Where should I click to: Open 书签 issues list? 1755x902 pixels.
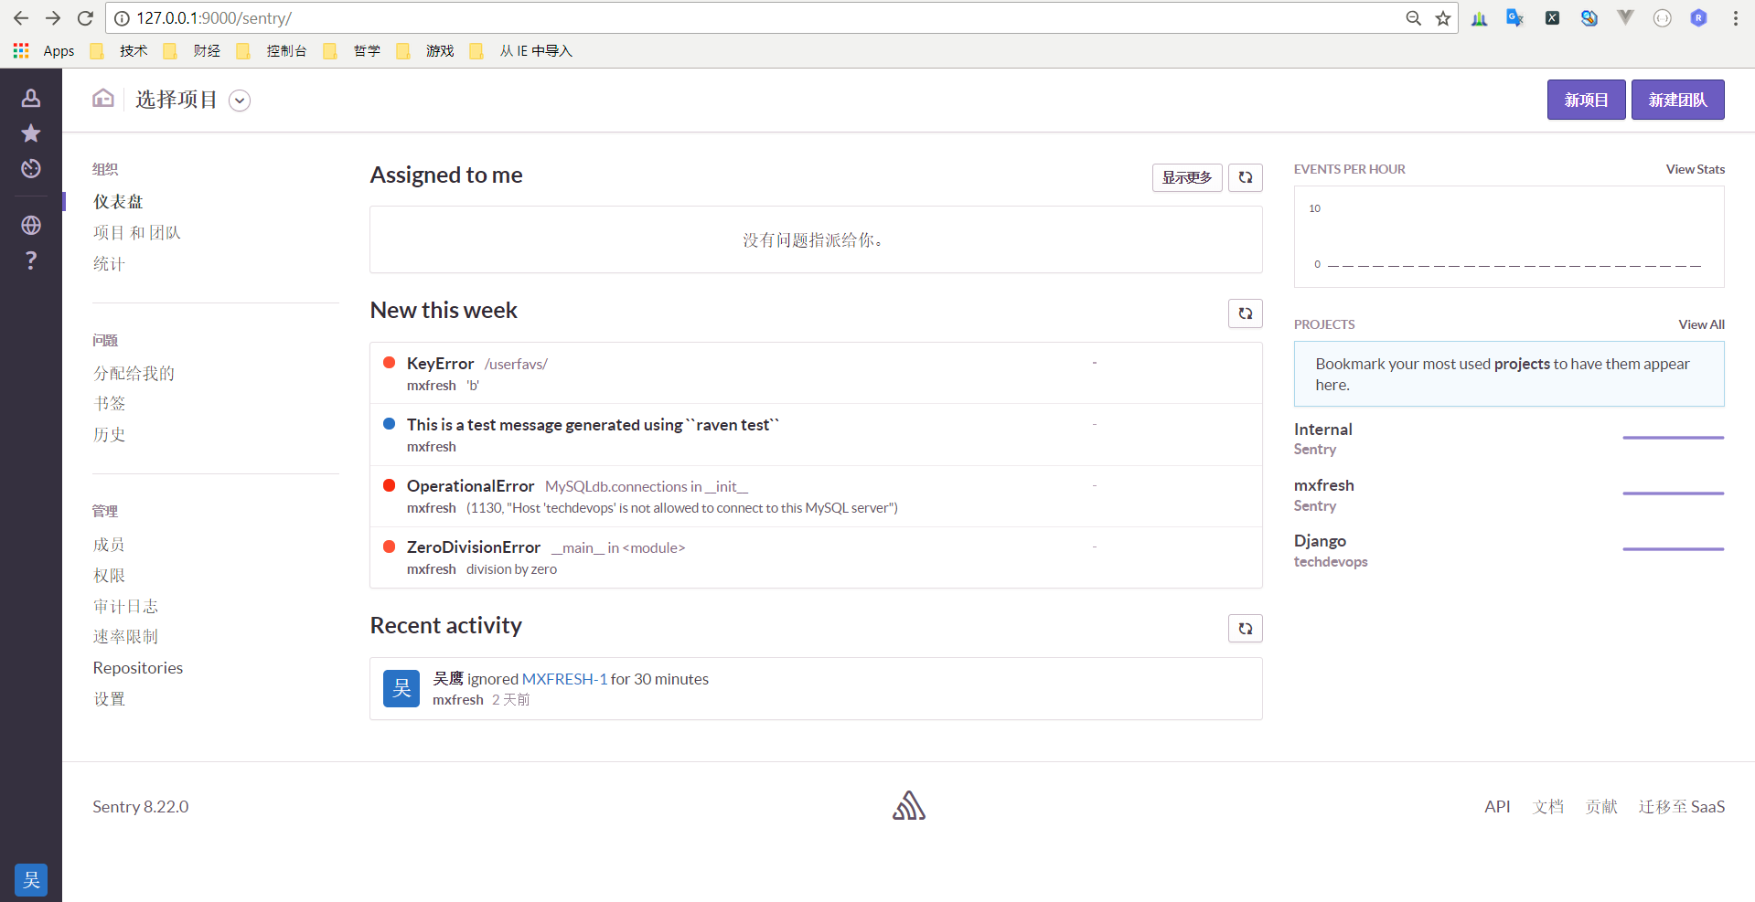[109, 403]
